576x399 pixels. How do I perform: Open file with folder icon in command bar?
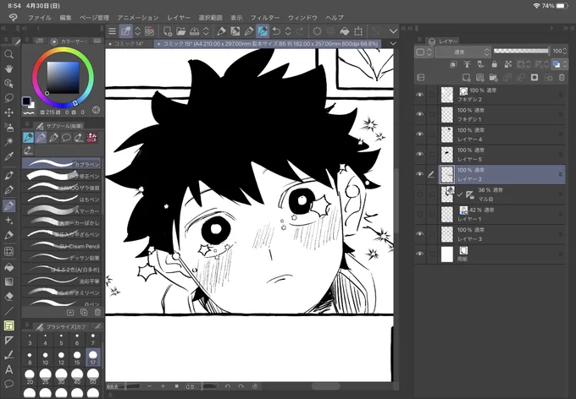(x=180, y=31)
